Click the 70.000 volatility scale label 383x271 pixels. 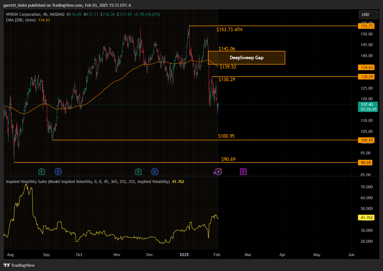coord(366,187)
